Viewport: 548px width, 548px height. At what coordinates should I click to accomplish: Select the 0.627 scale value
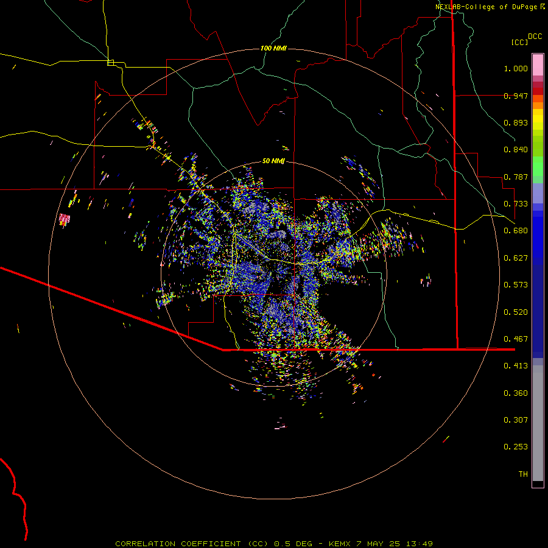coord(516,258)
